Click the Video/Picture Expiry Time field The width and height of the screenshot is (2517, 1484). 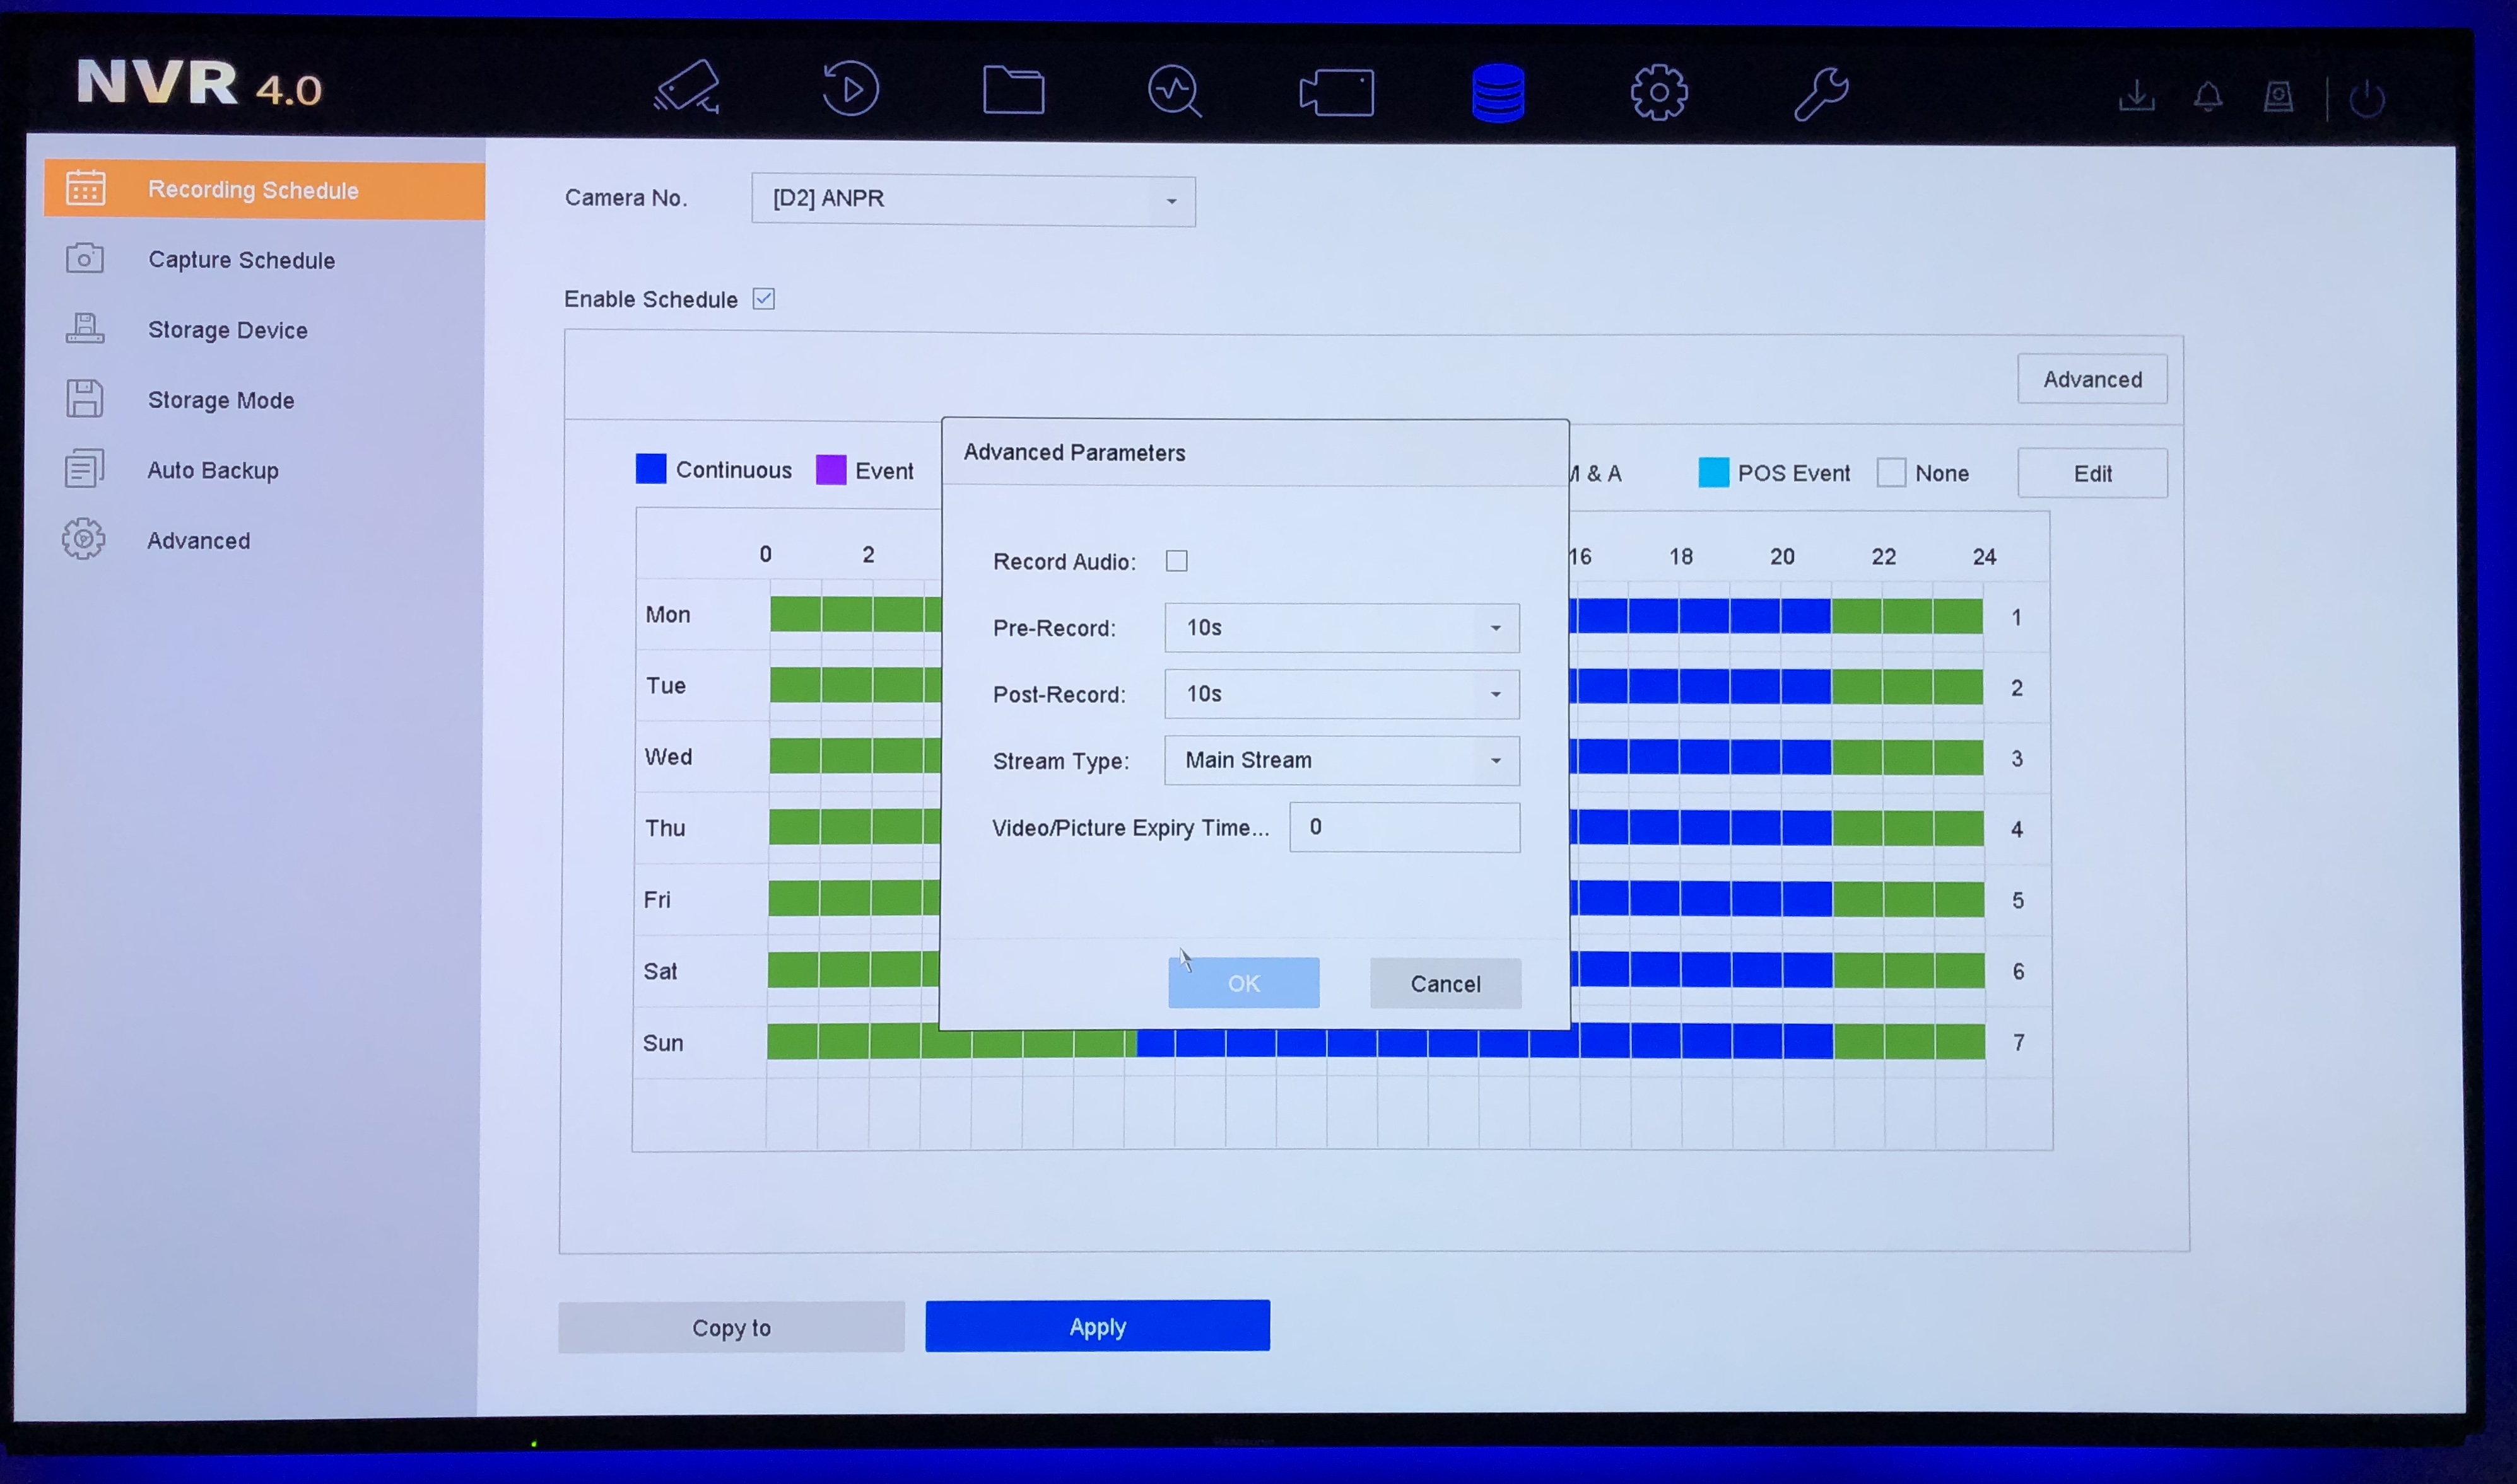tap(1404, 827)
